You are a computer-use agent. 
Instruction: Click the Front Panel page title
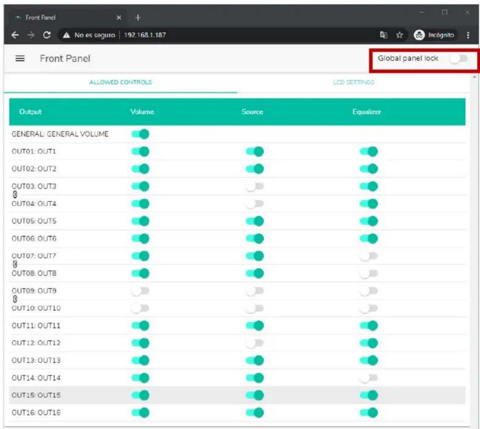(65, 58)
